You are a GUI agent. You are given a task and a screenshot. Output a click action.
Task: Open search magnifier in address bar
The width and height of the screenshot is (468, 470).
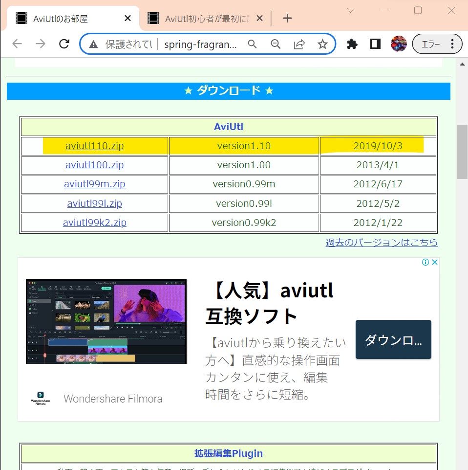[x=253, y=45]
